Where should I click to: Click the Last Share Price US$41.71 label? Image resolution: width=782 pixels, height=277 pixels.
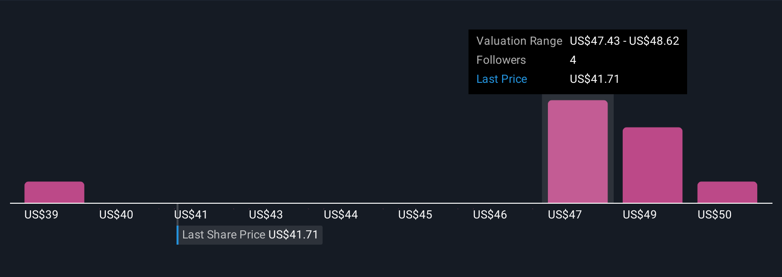(x=250, y=235)
